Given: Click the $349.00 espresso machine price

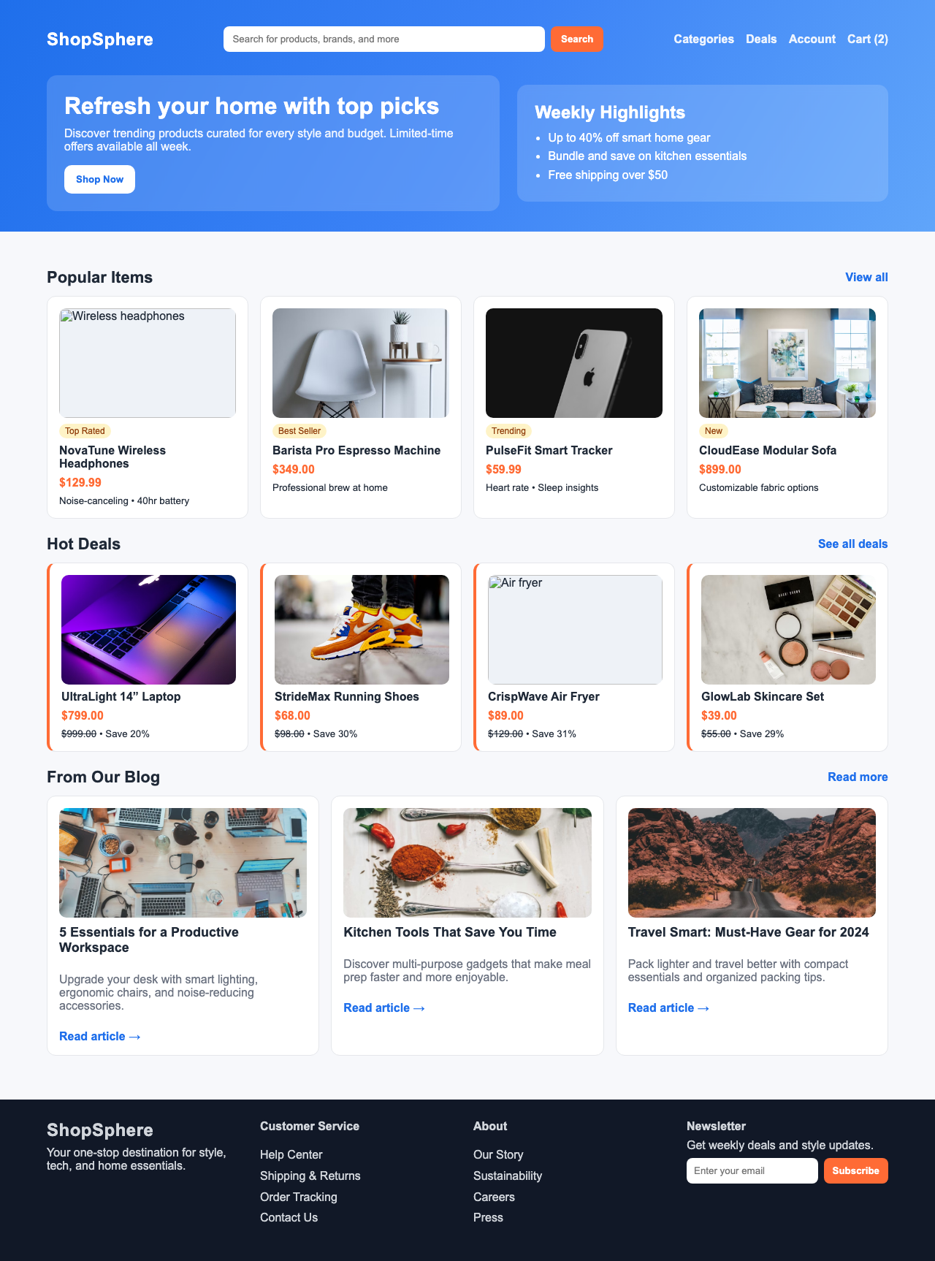Looking at the screenshot, I should tap(294, 470).
